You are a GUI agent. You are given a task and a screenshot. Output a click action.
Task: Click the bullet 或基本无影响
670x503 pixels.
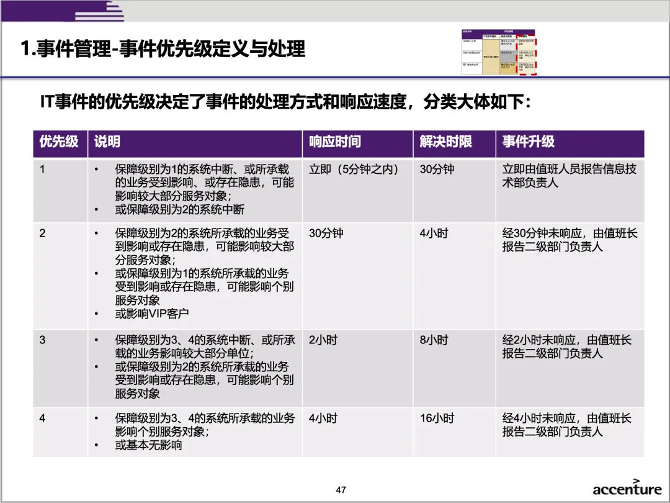(x=148, y=445)
